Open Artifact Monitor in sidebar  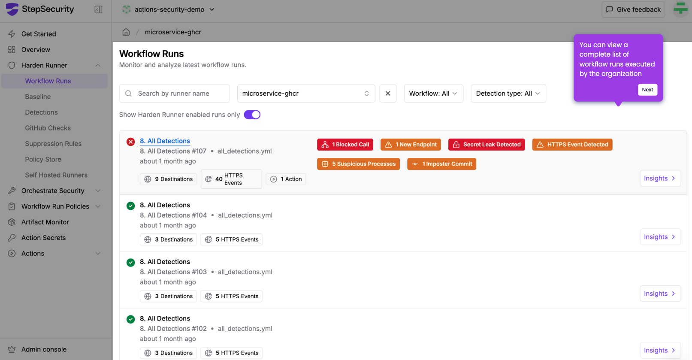click(45, 222)
